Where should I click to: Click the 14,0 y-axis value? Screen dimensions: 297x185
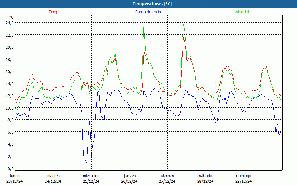10,84
